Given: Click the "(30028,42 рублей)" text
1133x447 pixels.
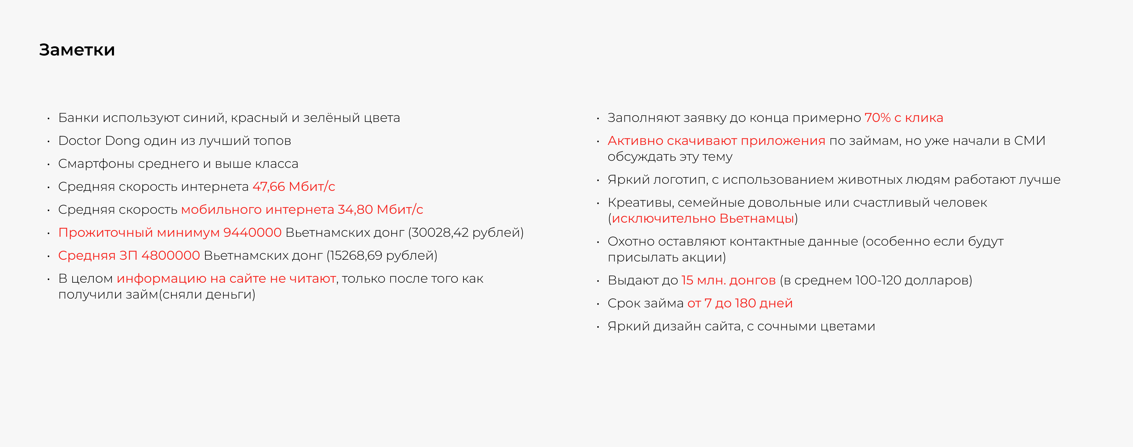Looking at the screenshot, I should point(466,232).
